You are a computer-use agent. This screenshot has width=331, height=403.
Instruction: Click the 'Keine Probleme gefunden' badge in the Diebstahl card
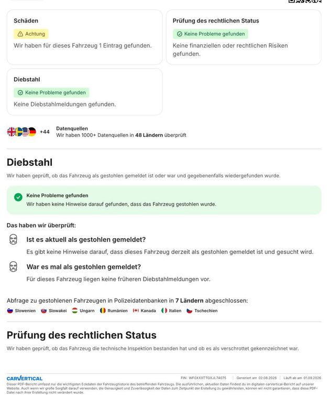pos(51,92)
